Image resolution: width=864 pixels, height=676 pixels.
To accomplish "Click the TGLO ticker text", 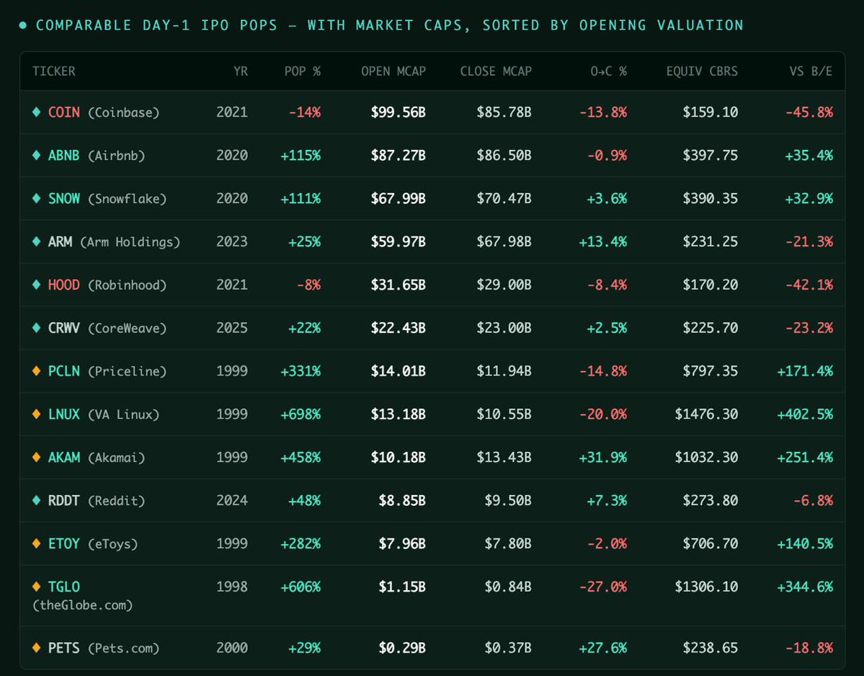I will [x=64, y=586].
